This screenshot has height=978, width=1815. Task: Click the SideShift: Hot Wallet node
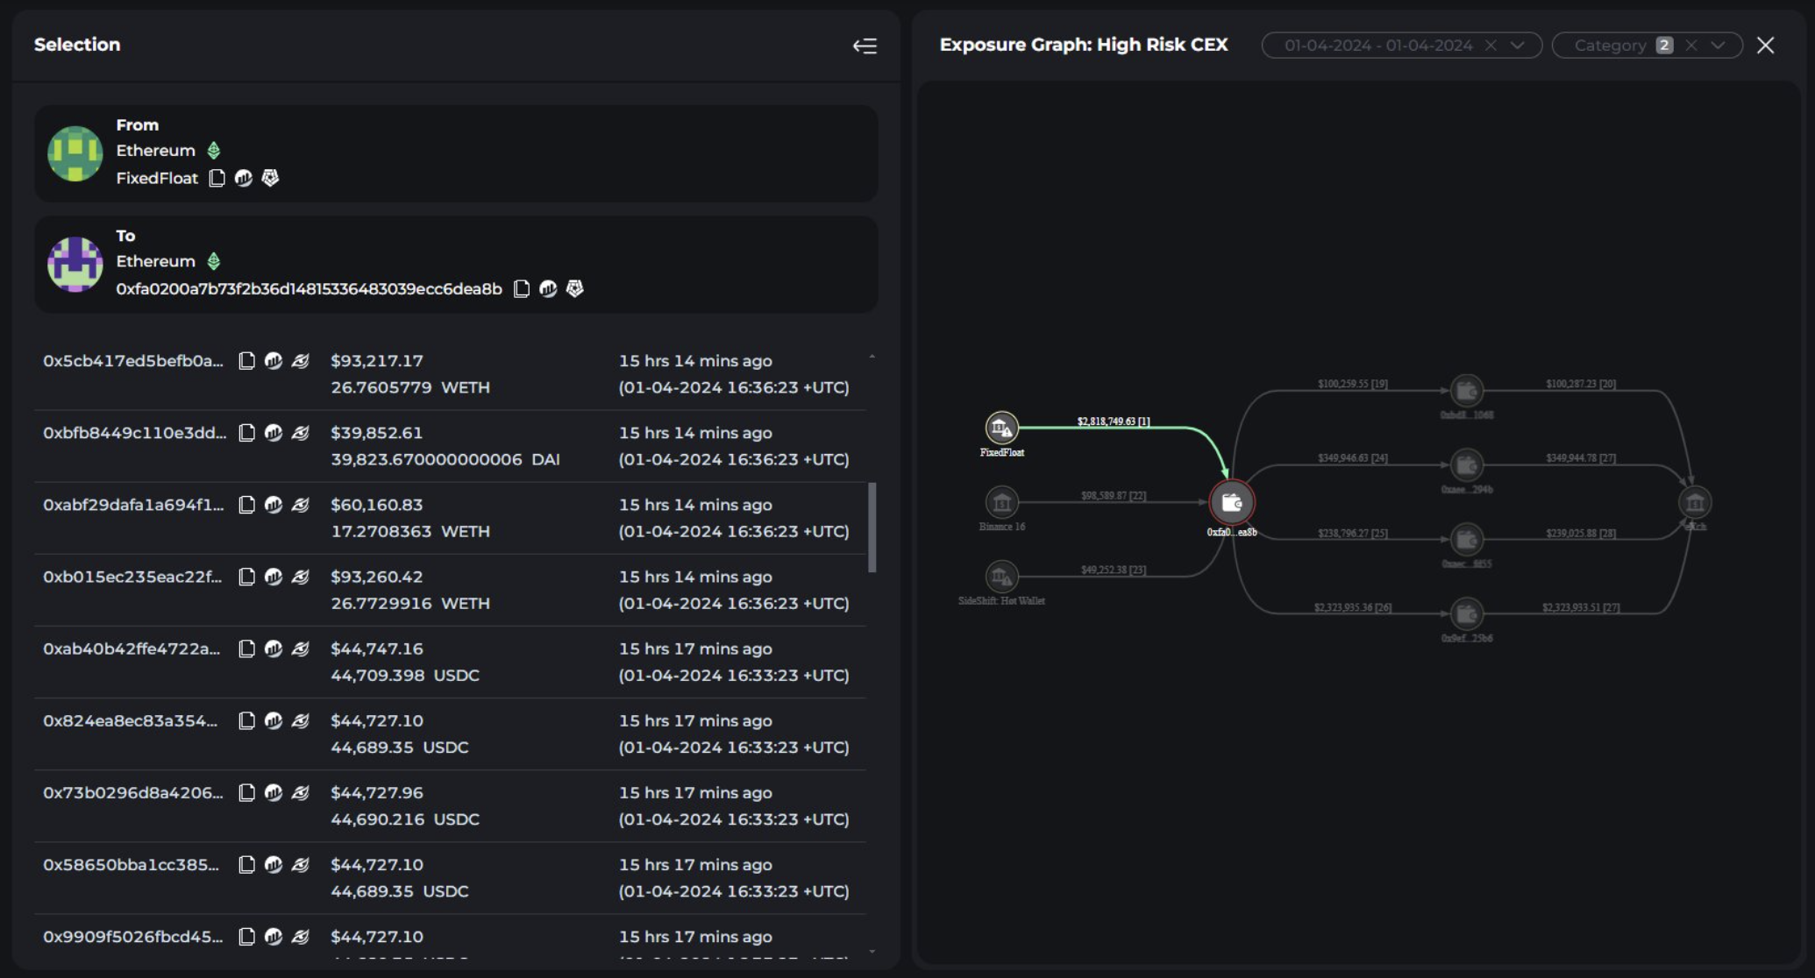coord(1001,577)
